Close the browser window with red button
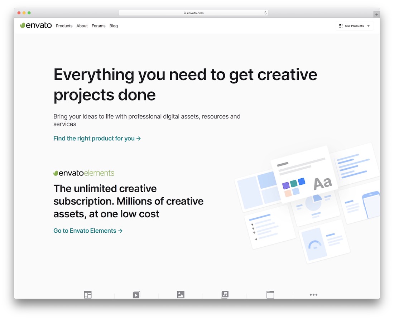This screenshot has height=319, width=394. (x=19, y=13)
